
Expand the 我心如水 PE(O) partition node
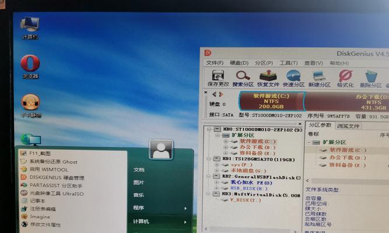tap(216, 182)
